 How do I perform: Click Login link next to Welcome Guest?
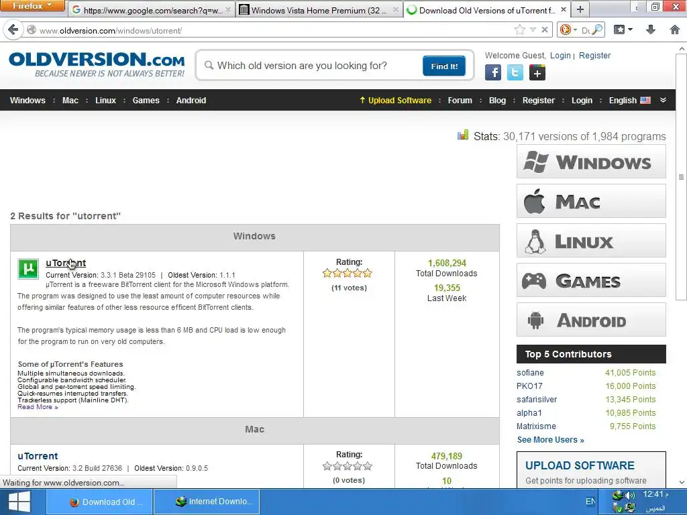tap(560, 56)
